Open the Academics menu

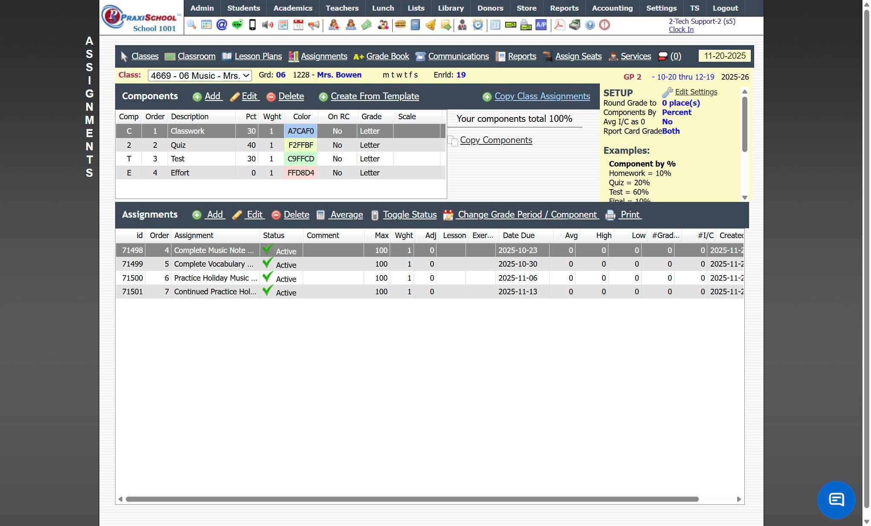click(292, 8)
